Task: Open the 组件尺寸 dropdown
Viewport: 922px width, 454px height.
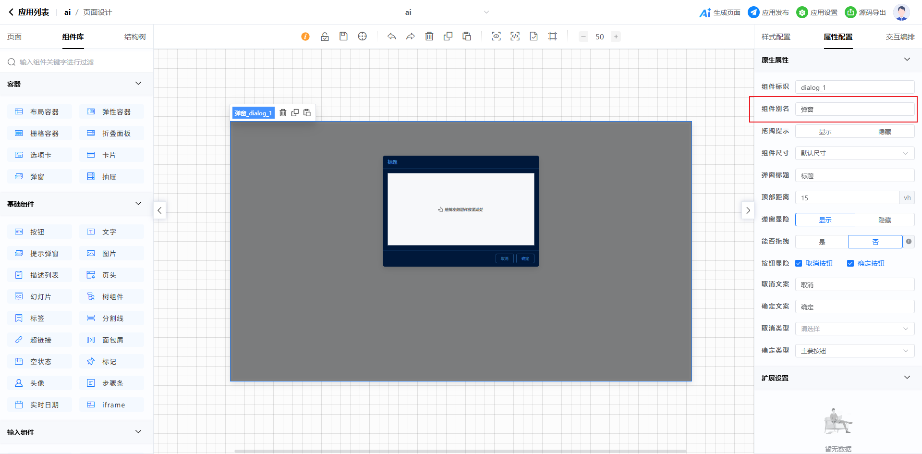Action: click(x=854, y=153)
